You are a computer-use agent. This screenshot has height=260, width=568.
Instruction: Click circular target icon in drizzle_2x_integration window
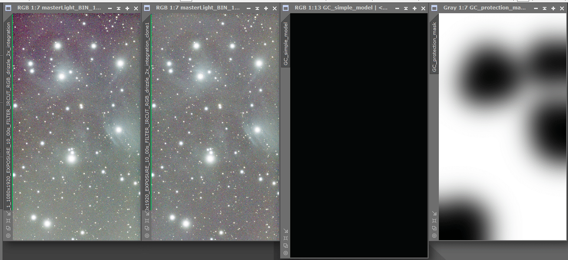[8, 235]
